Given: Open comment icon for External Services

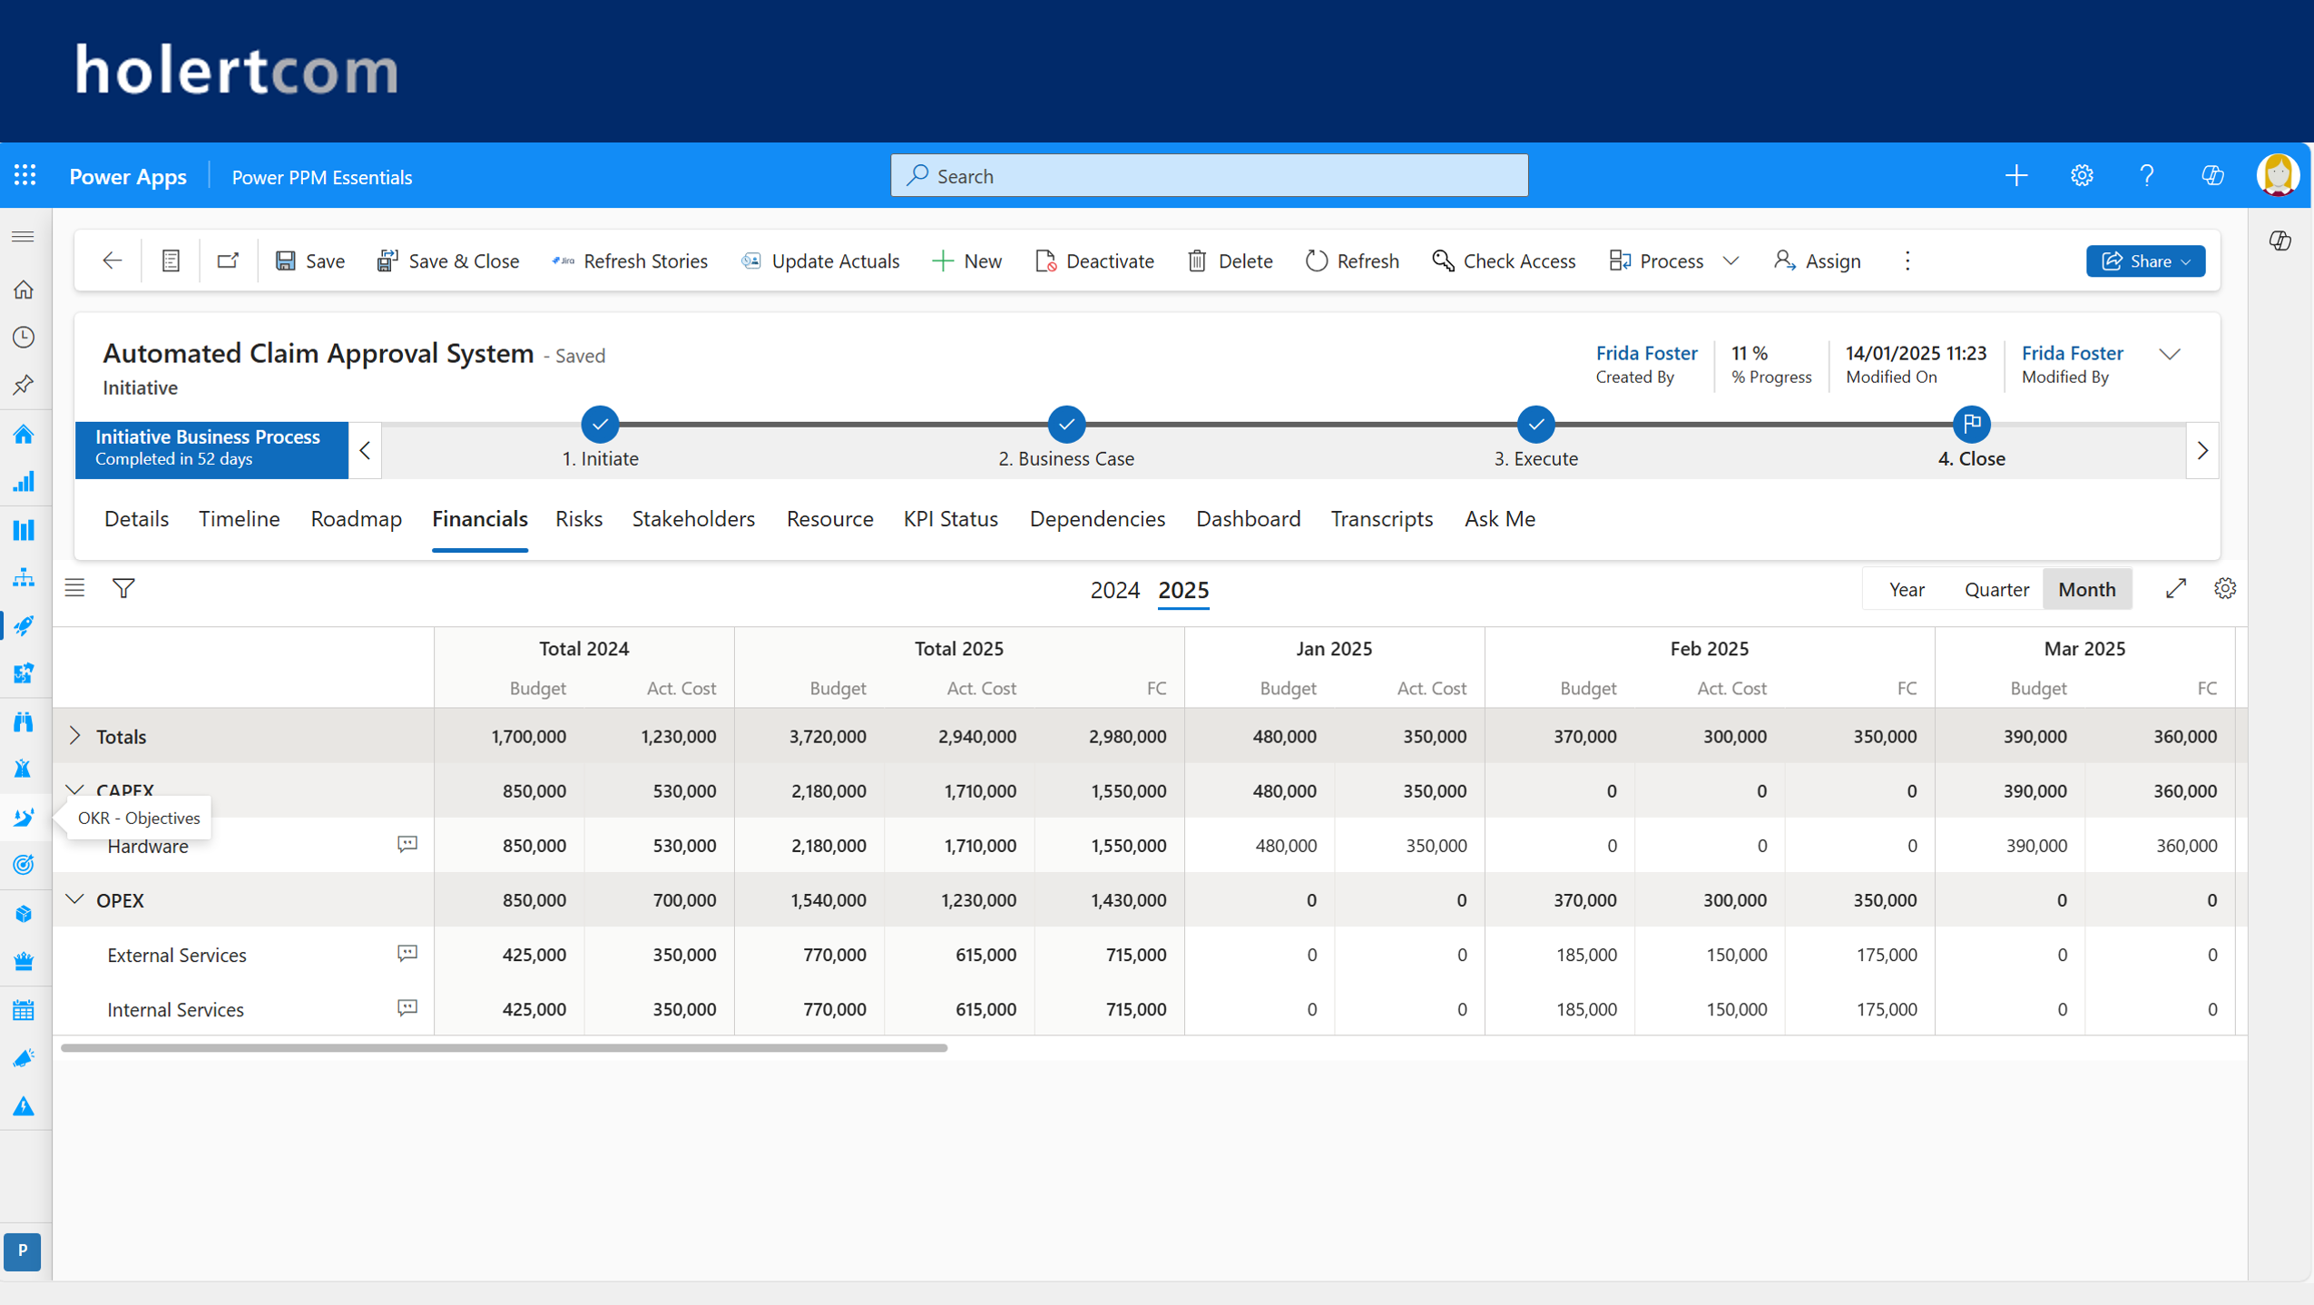Looking at the screenshot, I should pyautogui.click(x=407, y=953).
